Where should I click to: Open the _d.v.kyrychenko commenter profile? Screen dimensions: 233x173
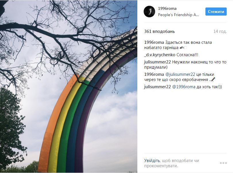[x=160, y=55]
